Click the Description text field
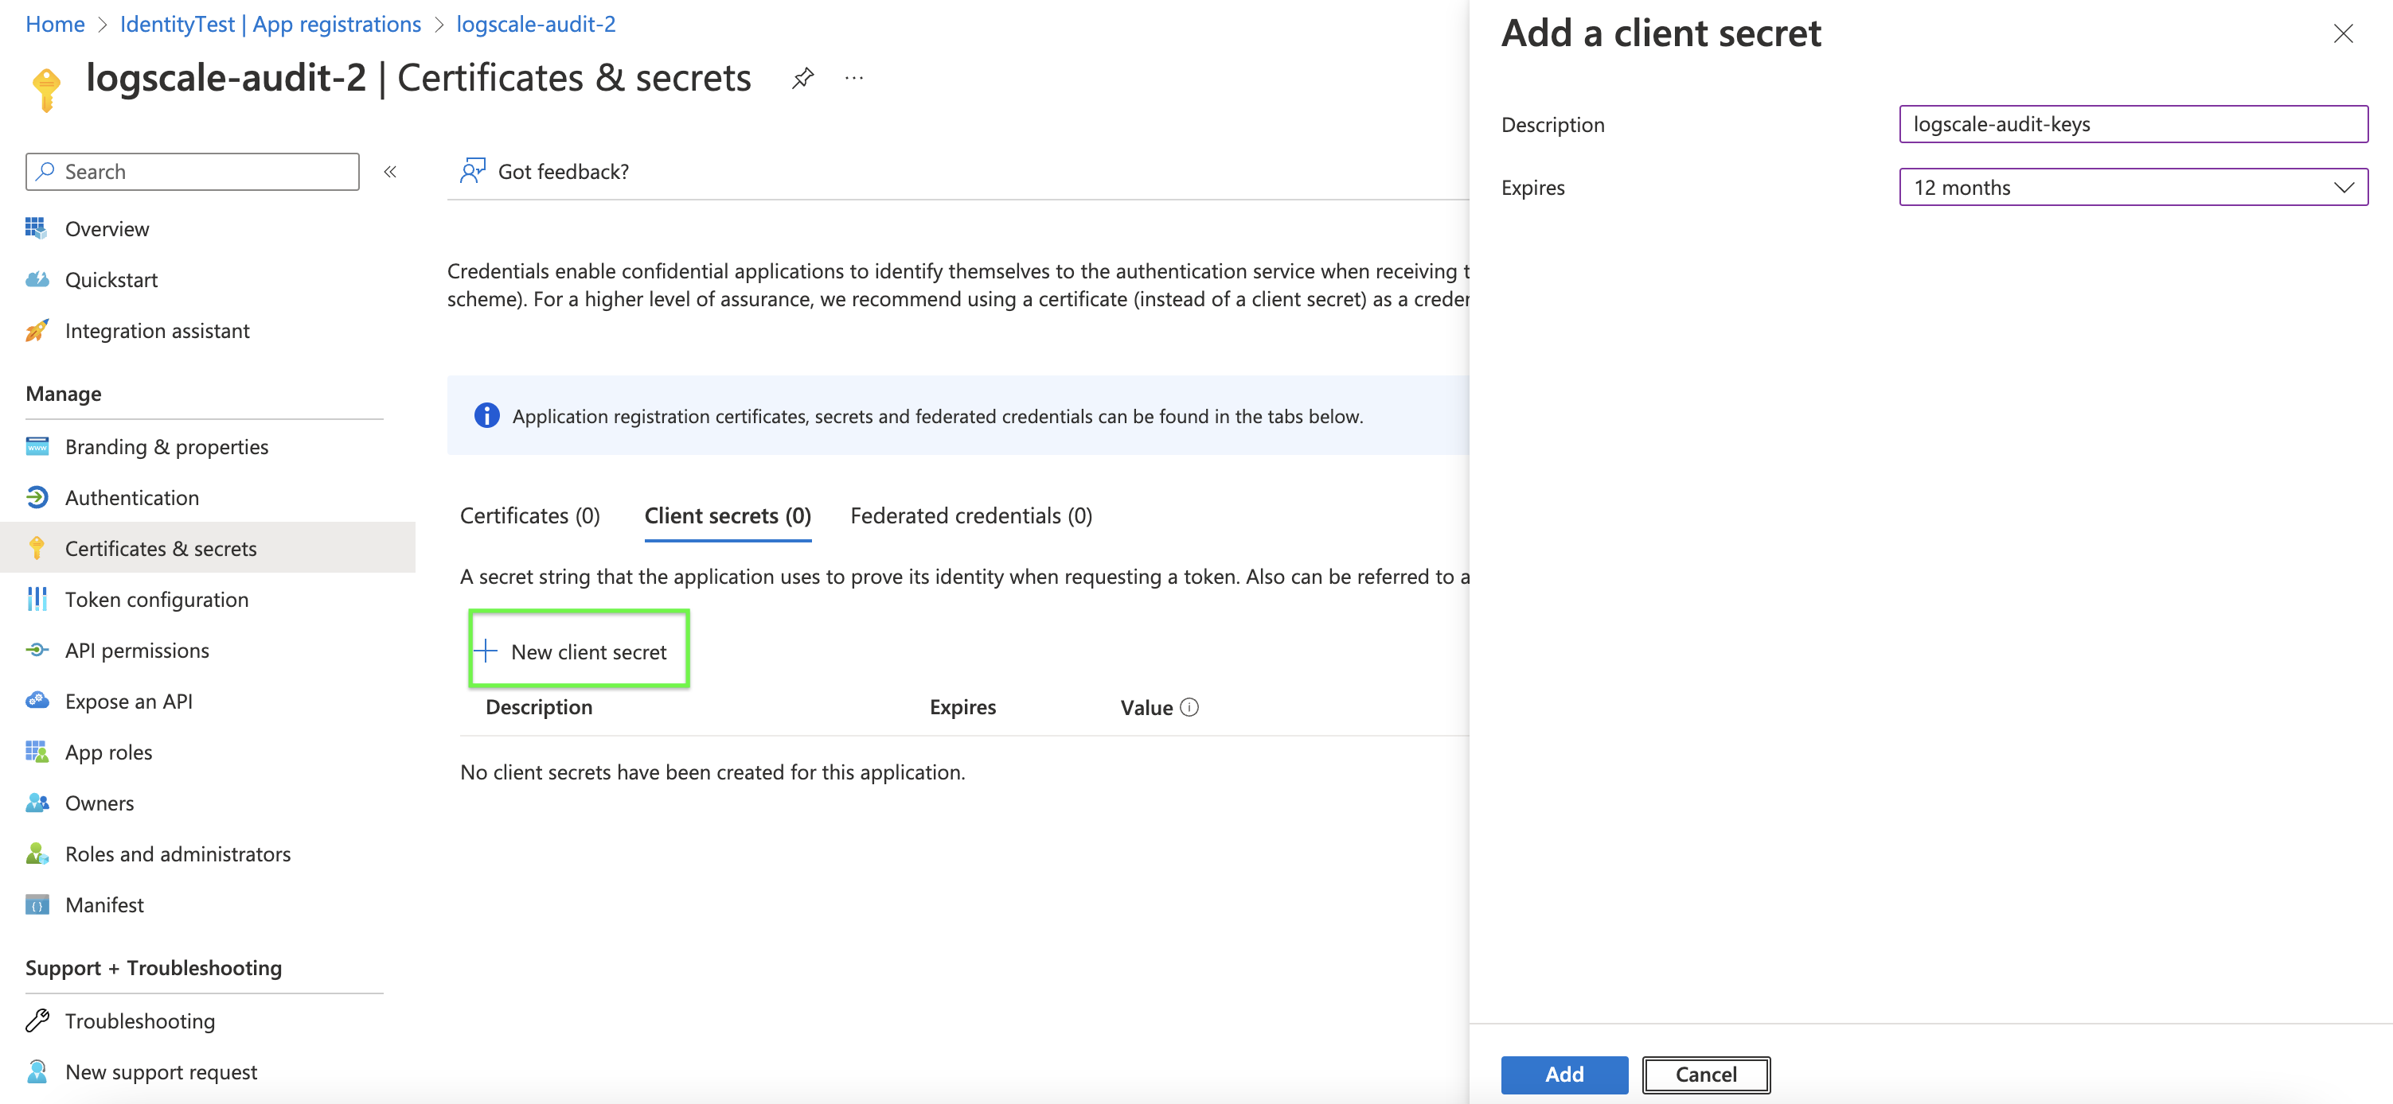The width and height of the screenshot is (2393, 1104). click(x=2133, y=124)
